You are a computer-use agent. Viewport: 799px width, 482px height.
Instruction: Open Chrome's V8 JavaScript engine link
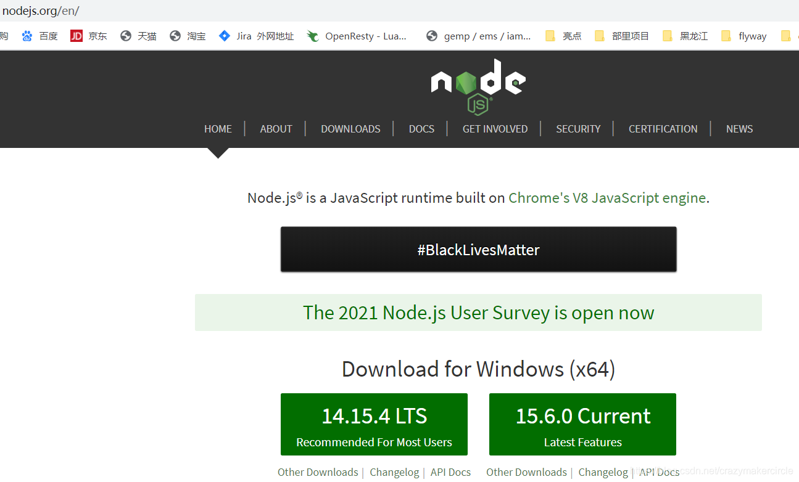[607, 198]
